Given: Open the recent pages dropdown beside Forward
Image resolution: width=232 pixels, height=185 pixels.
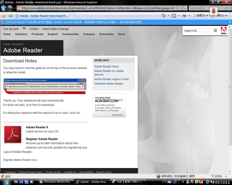Looking at the screenshot, I should click(x=14, y=8).
